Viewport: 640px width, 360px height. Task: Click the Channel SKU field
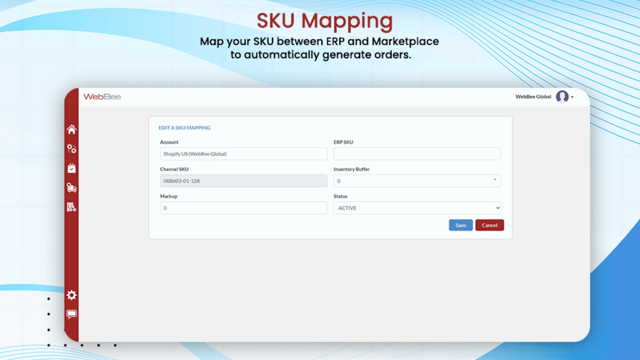244,181
